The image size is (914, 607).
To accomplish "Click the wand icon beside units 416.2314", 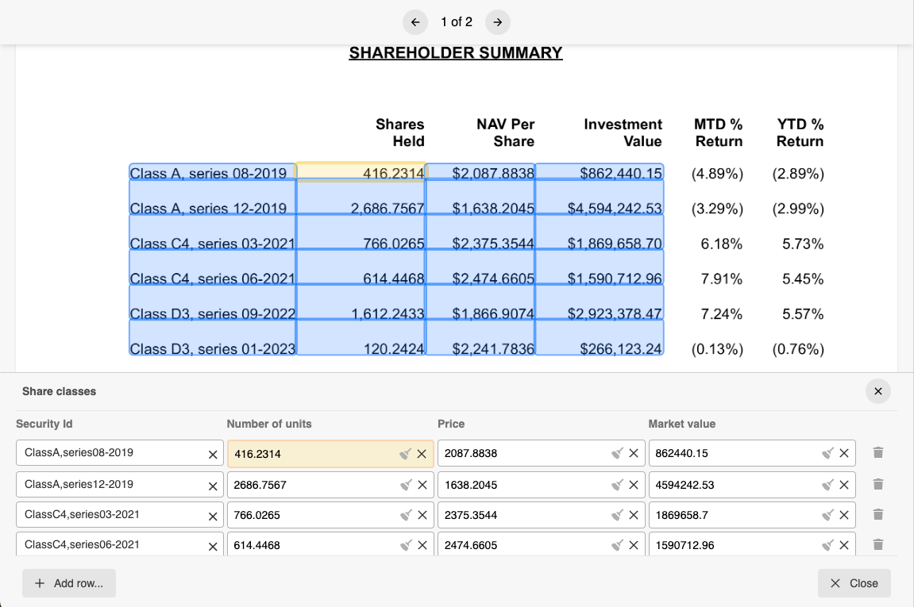I will click(407, 453).
